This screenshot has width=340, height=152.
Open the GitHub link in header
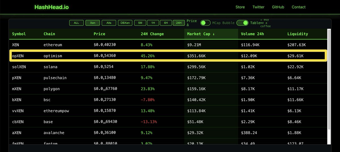[x=278, y=7]
